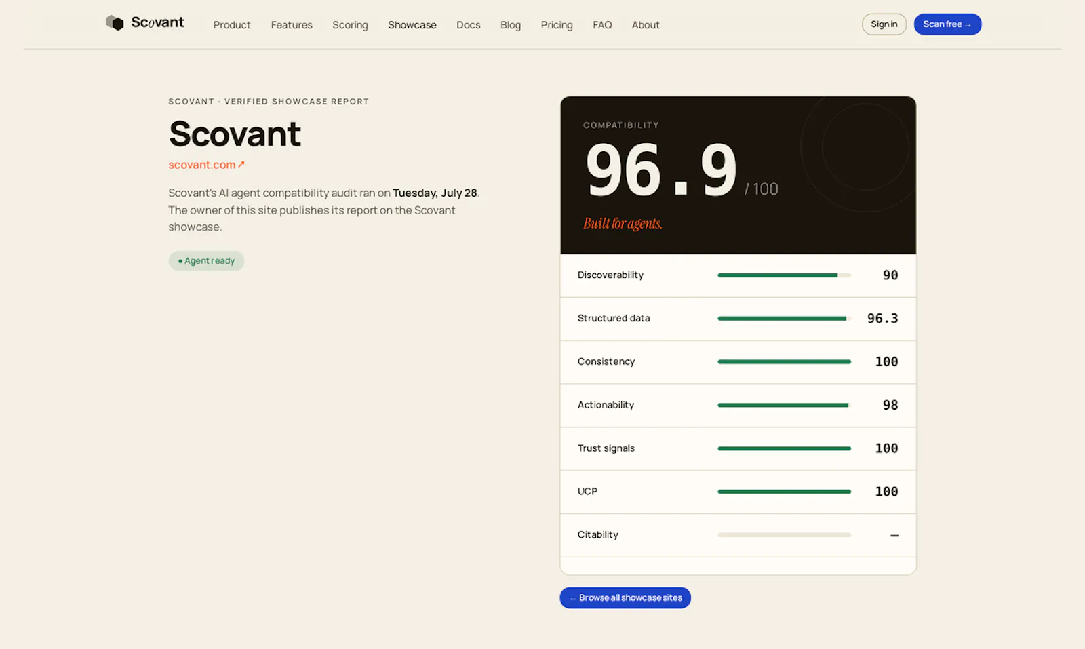Click the Actionability row label

[606, 405]
